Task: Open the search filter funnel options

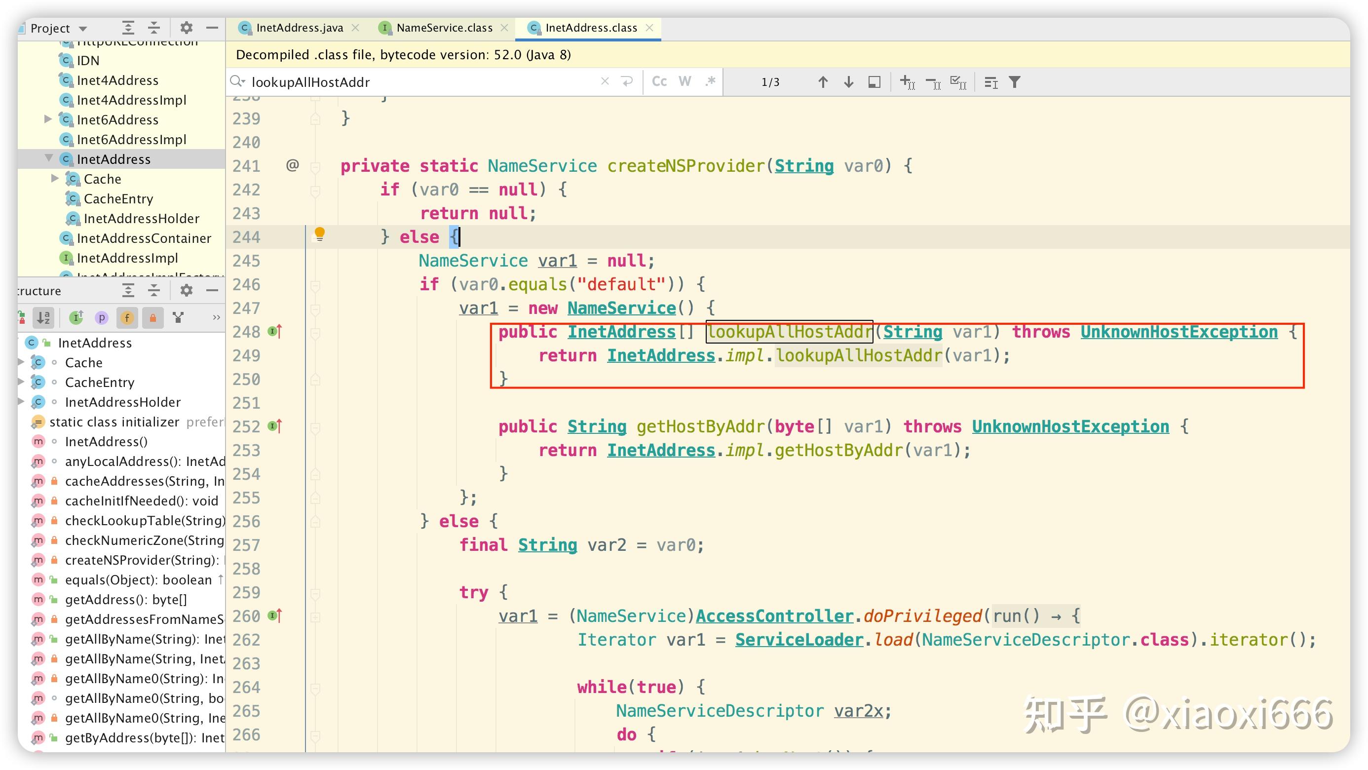Action: [1015, 81]
